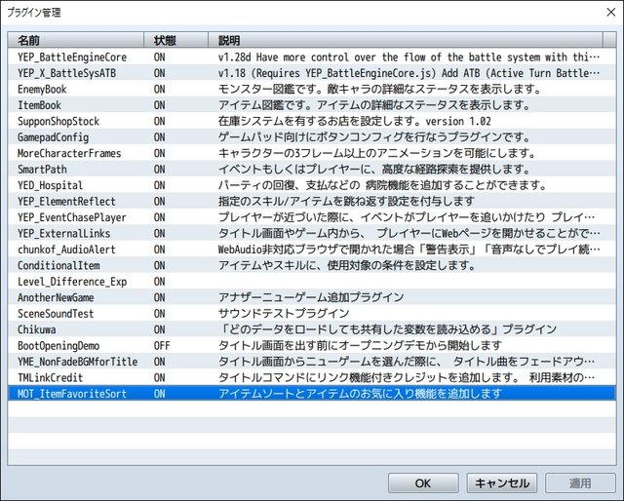The image size is (624, 501).
Task: Click オープニングデモから開始します description
Action: click(360, 346)
